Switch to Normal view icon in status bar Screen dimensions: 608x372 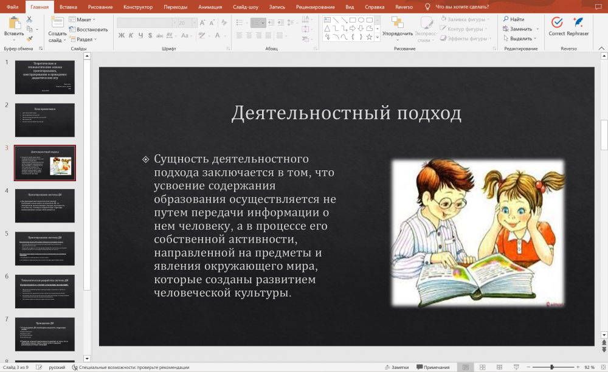click(466, 367)
